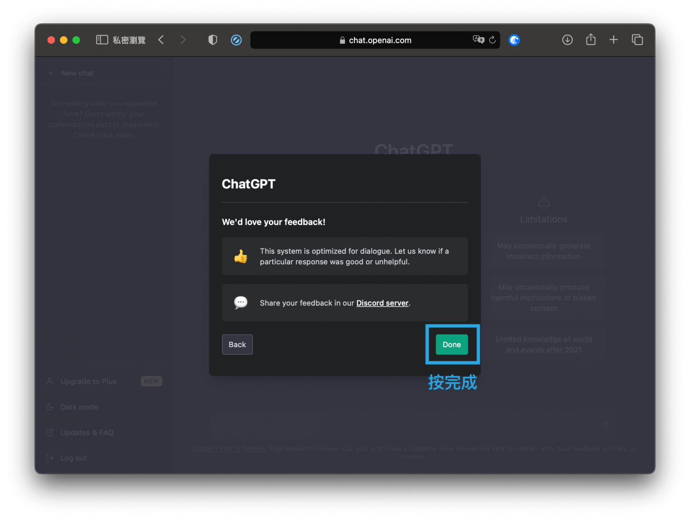Click the plus icon beside New chat
690x520 pixels.
50,73
